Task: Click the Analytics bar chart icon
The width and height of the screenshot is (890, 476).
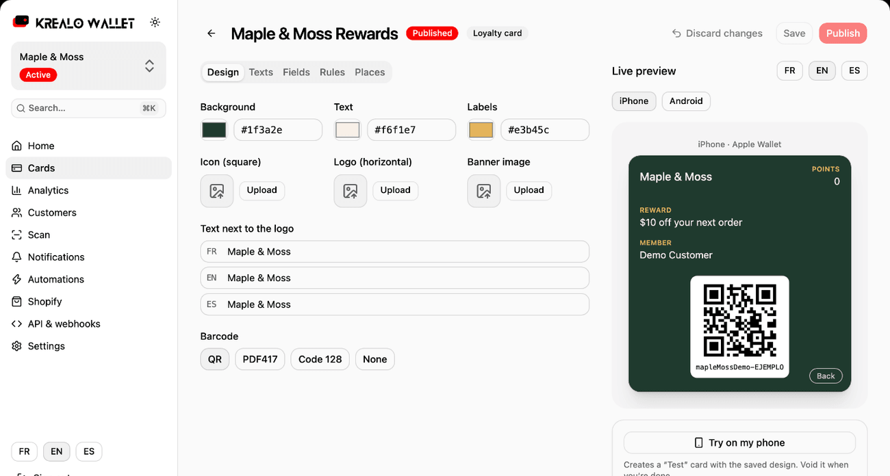Action: click(17, 190)
